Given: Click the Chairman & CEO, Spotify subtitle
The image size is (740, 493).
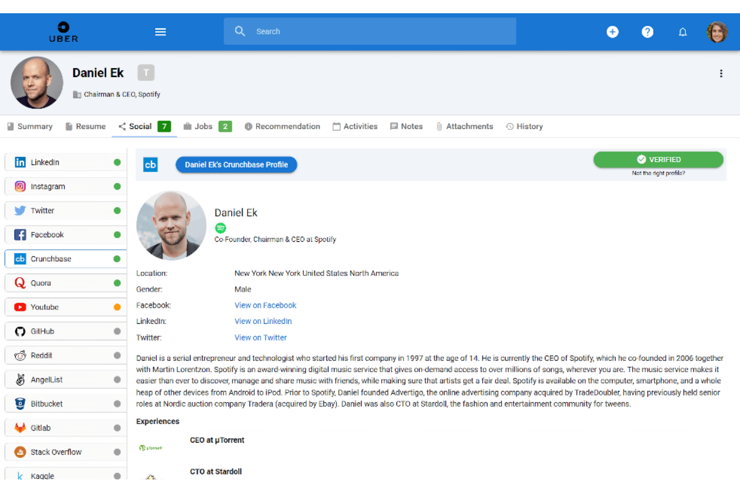Looking at the screenshot, I should [122, 94].
